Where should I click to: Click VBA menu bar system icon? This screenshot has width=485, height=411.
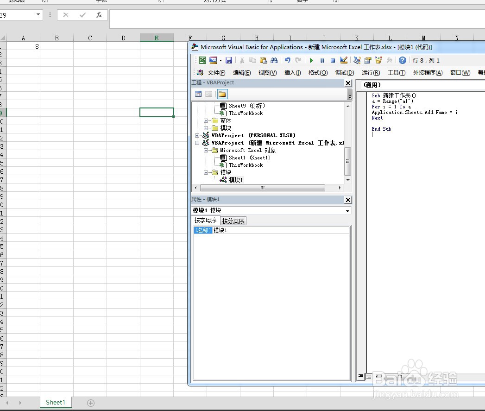tap(200, 72)
